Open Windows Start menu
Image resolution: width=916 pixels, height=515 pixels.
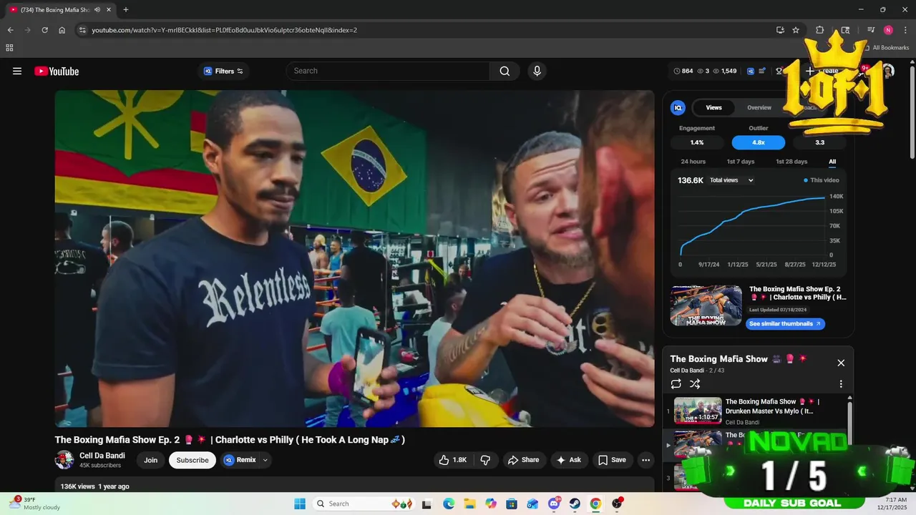tap(299, 504)
